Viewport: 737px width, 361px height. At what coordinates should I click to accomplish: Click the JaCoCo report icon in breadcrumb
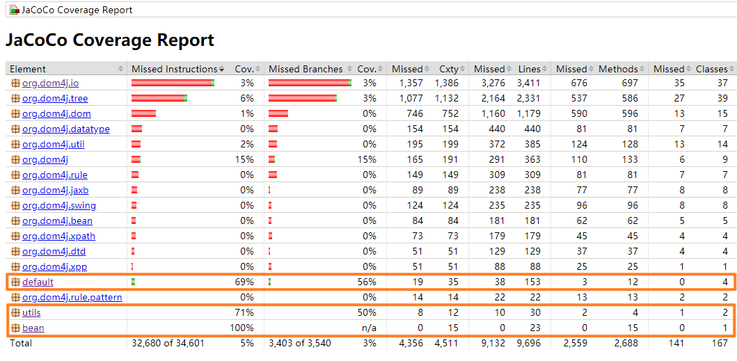(15, 10)
